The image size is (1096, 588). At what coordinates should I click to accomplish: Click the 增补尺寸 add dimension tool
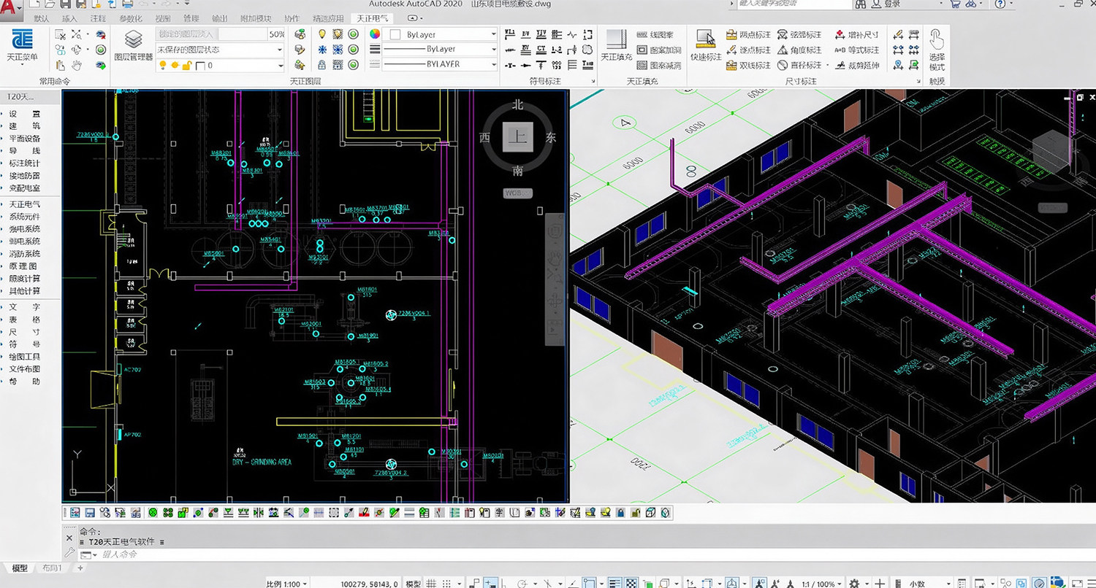tap(857, 34)
